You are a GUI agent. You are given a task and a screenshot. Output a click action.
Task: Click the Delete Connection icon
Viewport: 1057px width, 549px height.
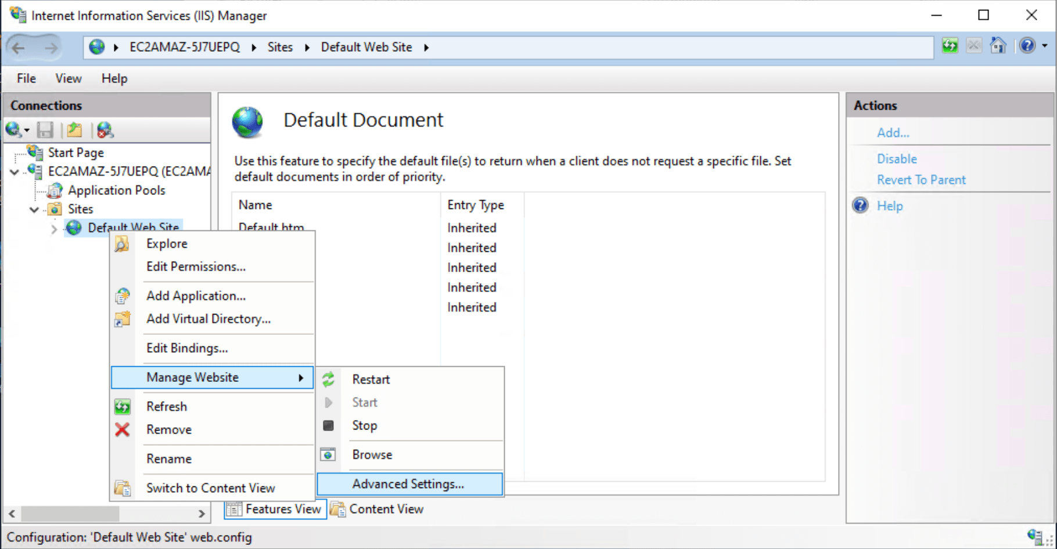105,130
